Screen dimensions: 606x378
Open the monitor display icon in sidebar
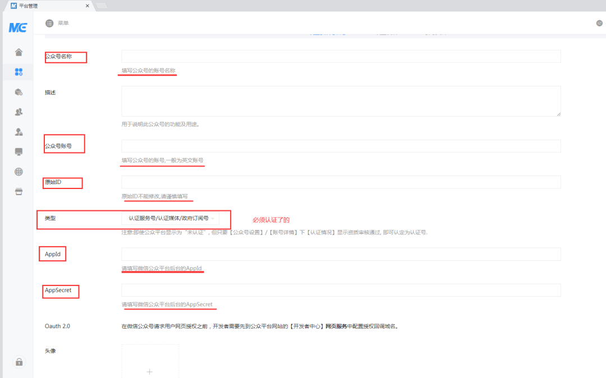pos(19,151)
